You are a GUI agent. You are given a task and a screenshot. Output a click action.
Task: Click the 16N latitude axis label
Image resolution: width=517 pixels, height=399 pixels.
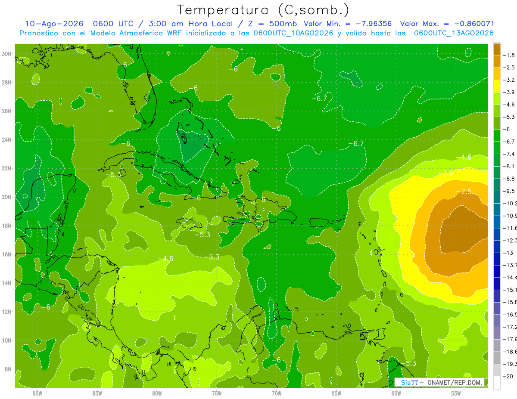pos(6,254)
